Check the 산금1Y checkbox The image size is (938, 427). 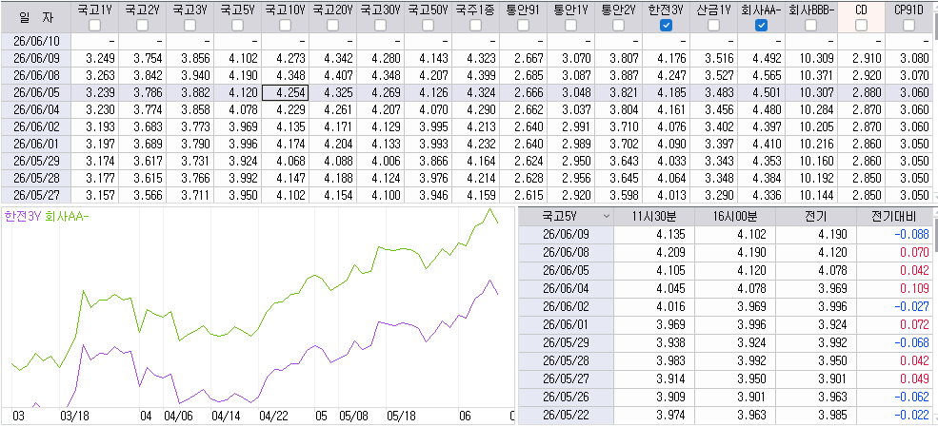pyautogui.click(x=713, y=25)
